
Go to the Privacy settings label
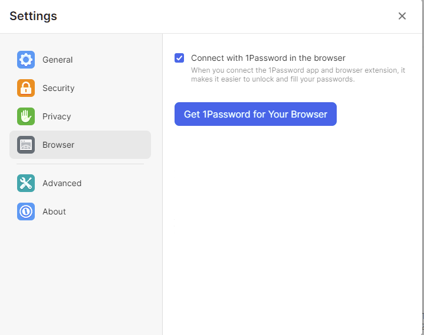click(x=57, y=116)
